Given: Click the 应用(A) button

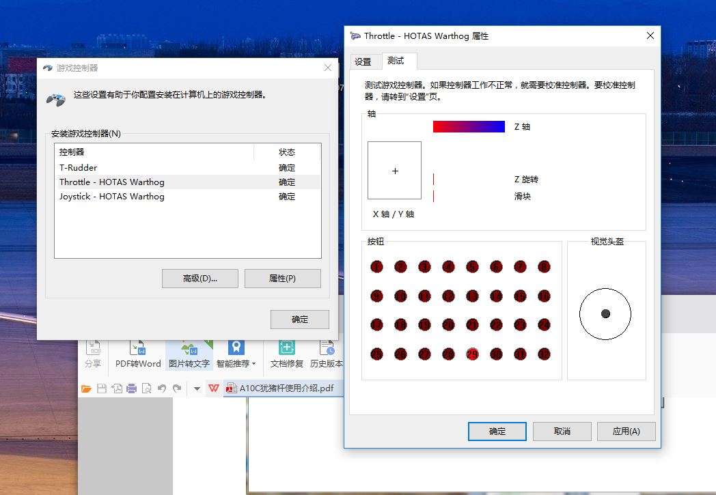Looking at the screenshot, I should [x=626, y=431].
